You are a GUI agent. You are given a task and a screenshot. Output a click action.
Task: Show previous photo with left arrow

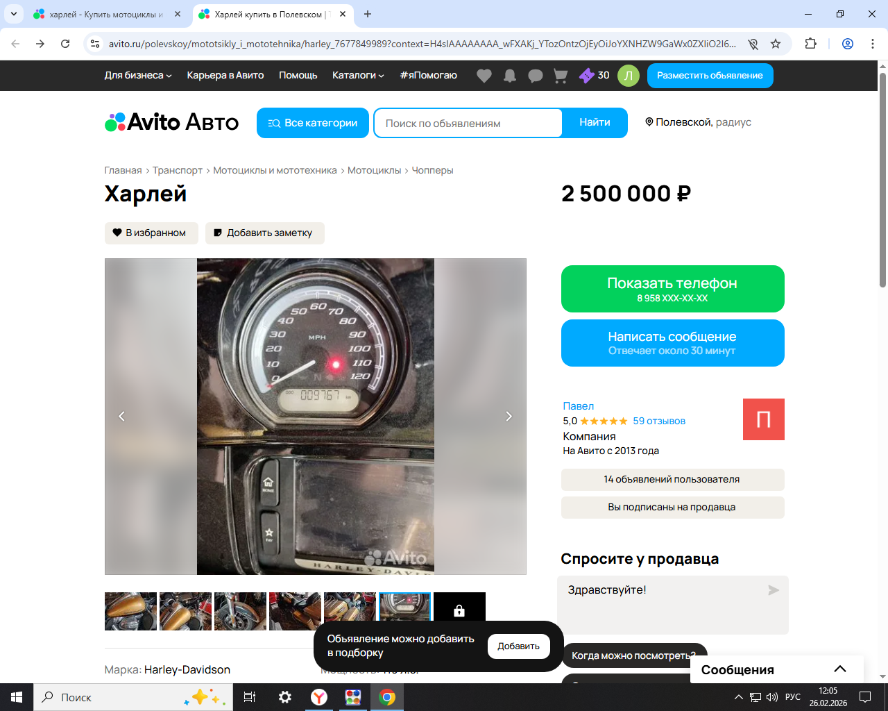coord(122,417)
